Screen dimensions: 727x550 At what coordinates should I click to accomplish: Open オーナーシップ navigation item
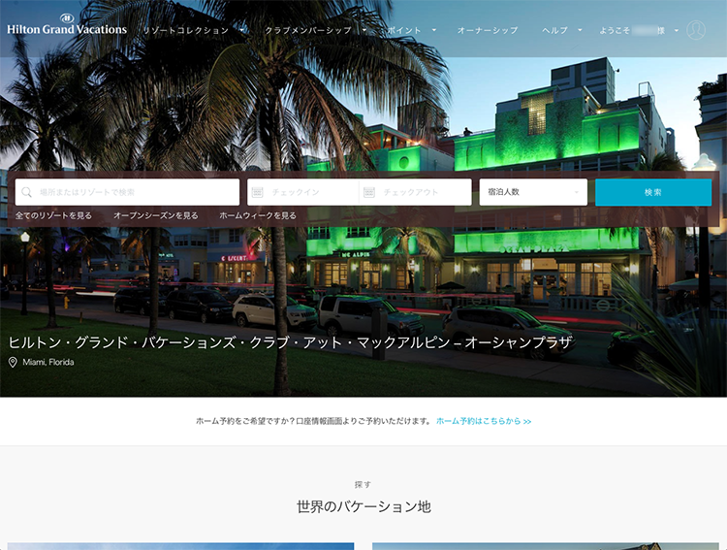(x=488, y=31)
